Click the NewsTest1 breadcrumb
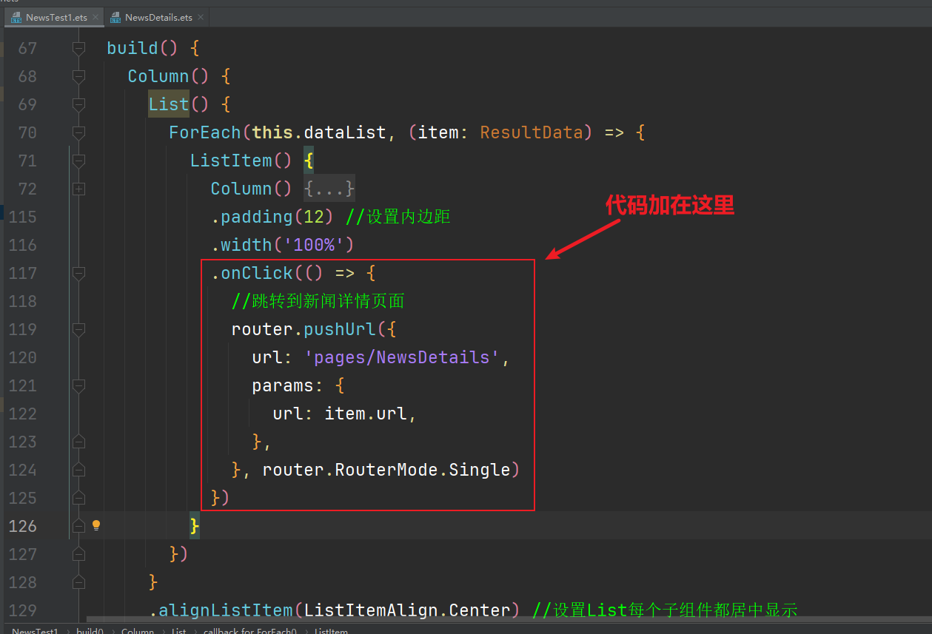The image size is (932, 634). click(35, 630)
